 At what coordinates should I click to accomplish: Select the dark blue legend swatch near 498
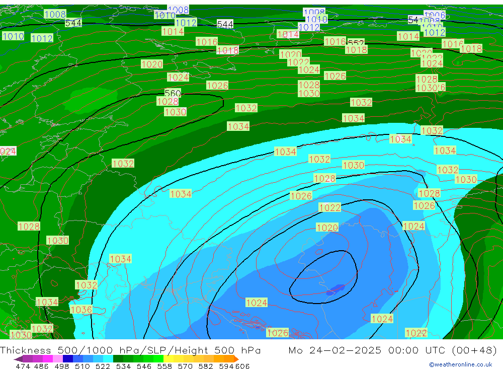tap(68, 359)
